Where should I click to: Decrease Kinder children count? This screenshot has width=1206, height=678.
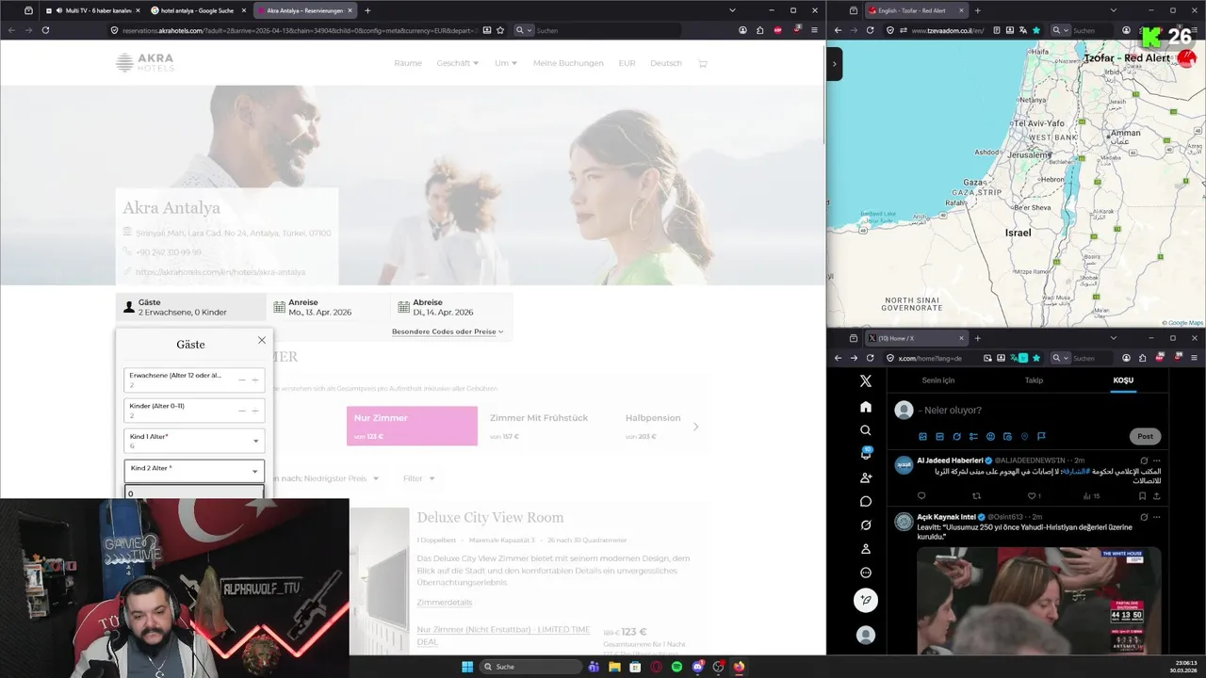click(242, 411)
